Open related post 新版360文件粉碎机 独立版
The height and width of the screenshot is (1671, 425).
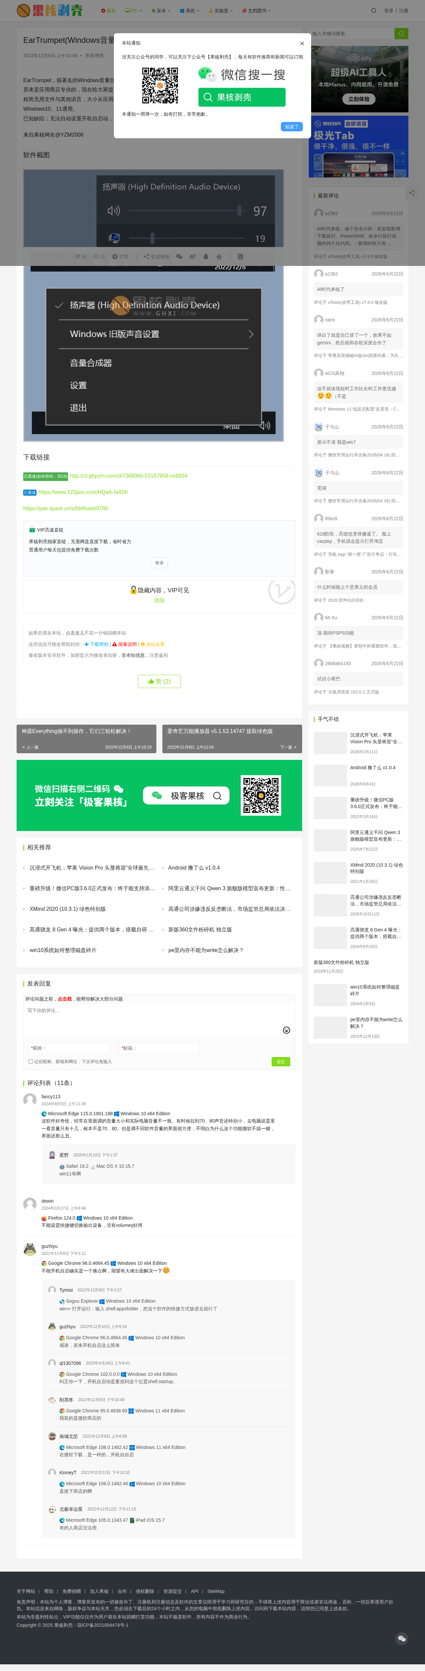[200, 929]
